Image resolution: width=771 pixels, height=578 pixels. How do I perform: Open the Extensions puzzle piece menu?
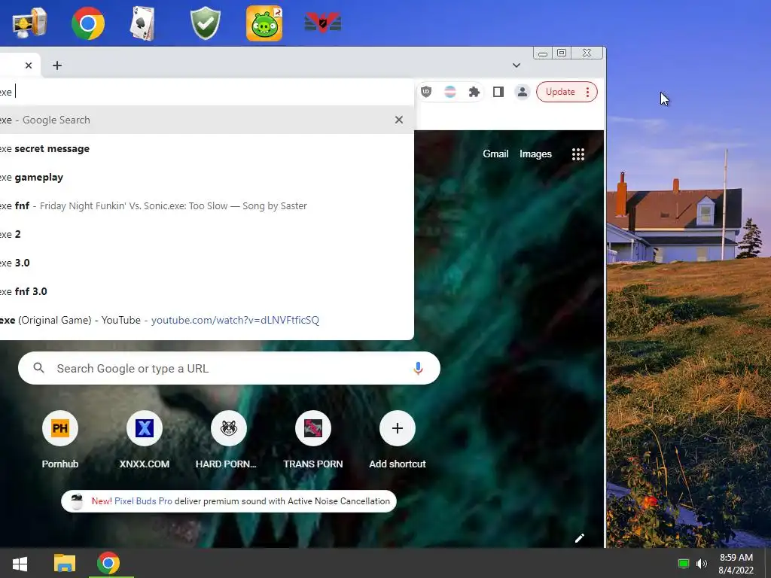click(x=474, y=92)
